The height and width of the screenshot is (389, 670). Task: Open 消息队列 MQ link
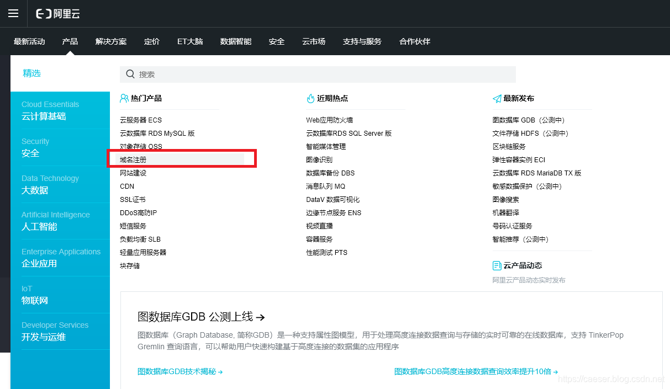[x=326, y=186]
